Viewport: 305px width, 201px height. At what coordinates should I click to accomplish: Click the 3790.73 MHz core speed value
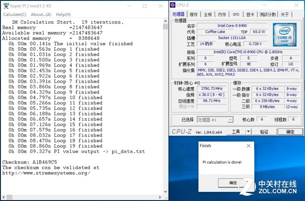212,89
